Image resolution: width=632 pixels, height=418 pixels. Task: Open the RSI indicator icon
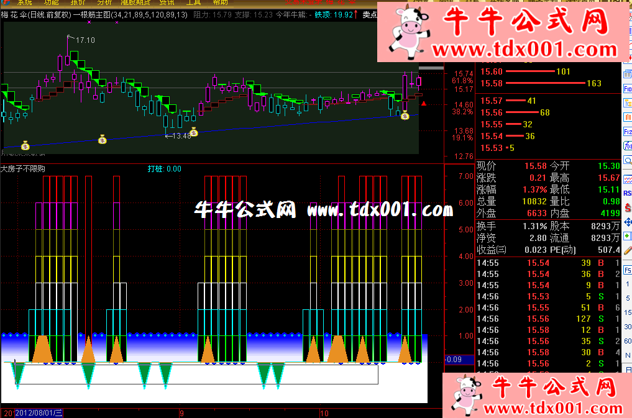pyautogui.click(x=627, y=193)
